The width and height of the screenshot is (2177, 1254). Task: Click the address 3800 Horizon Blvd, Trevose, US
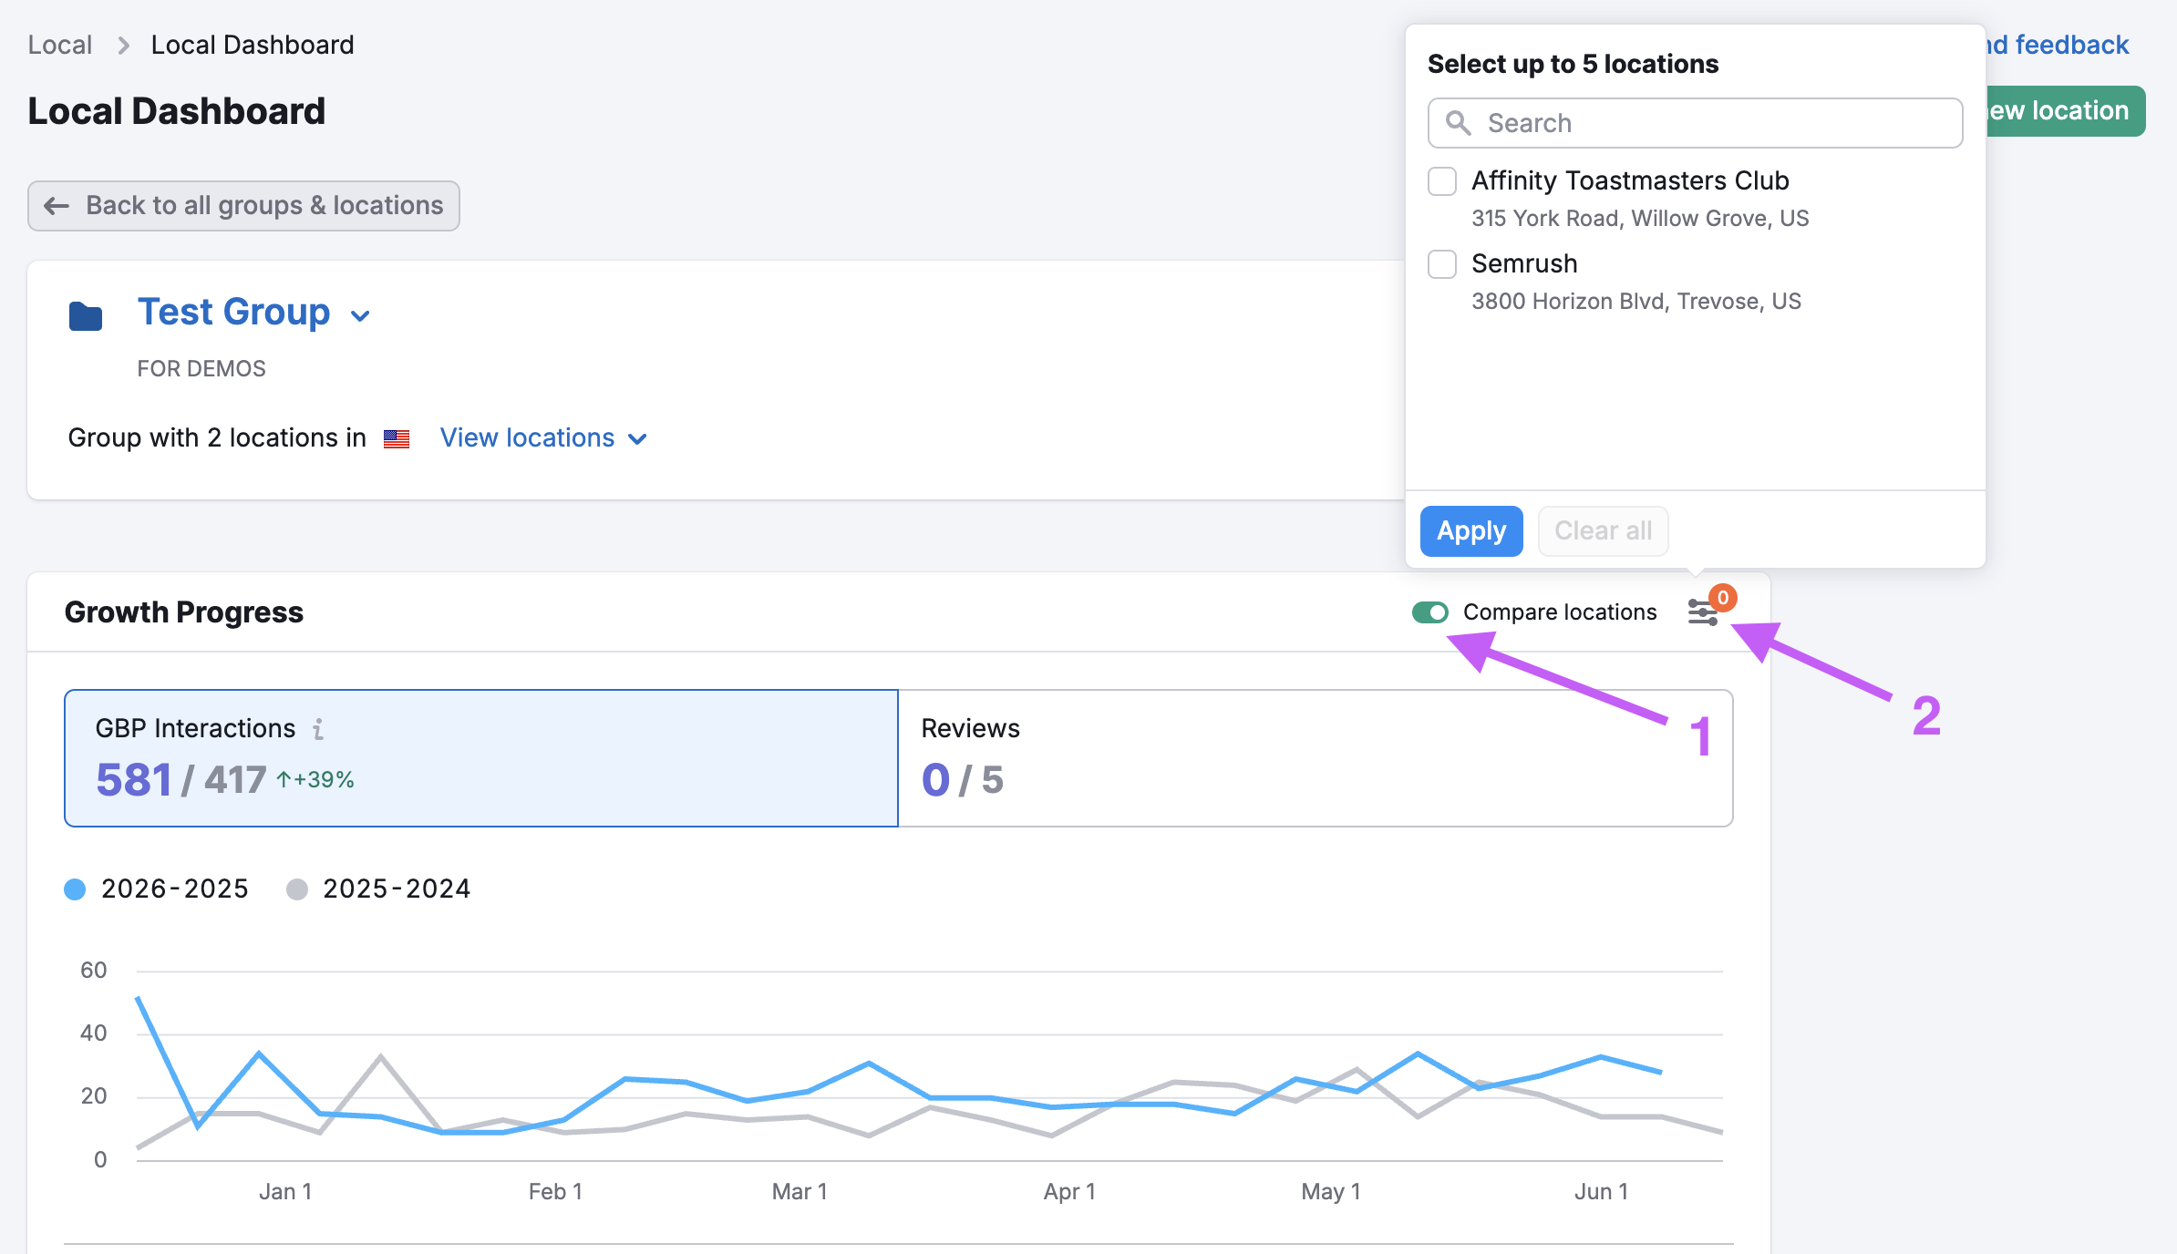coord(1636,302)
